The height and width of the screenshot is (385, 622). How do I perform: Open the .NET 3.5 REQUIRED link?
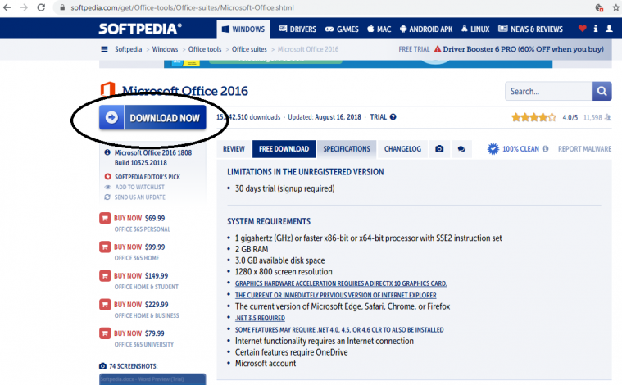point(260,318)
